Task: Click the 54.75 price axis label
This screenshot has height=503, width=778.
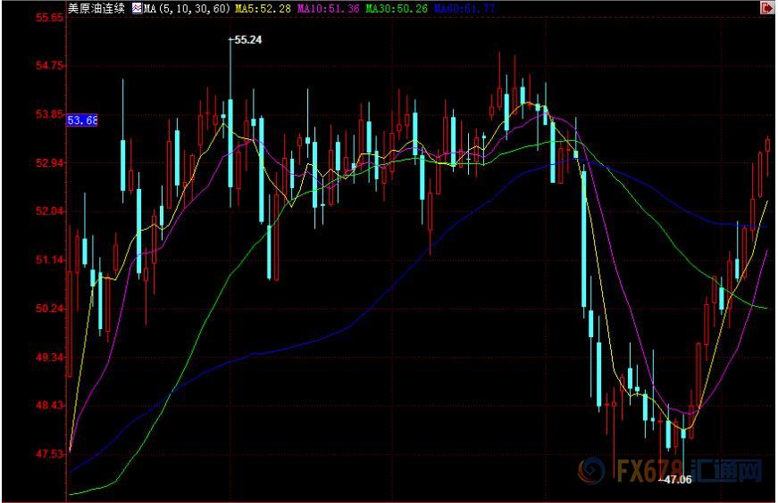Action: [x=50, y=65]
